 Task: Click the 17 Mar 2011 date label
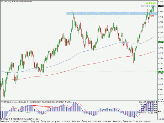[138, 122]
